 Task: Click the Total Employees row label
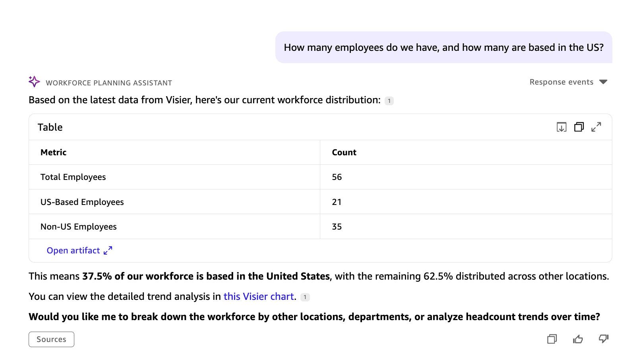pos(73,177)
